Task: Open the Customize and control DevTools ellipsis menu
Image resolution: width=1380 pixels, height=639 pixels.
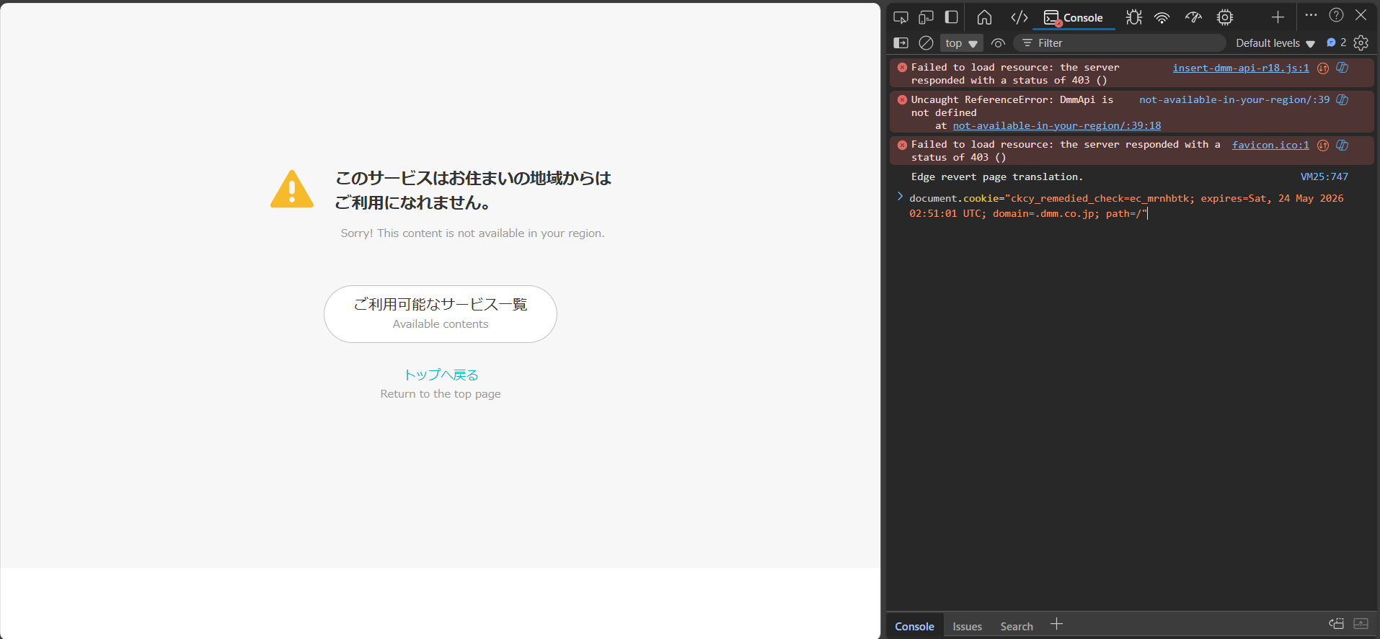Action: [x=1311, y=15]
